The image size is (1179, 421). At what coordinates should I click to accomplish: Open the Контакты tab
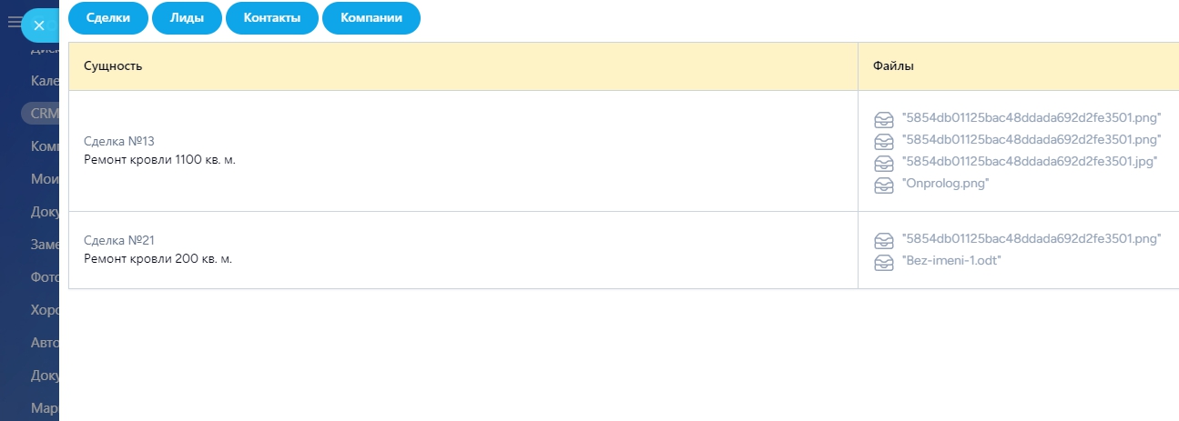click(272, 18)
